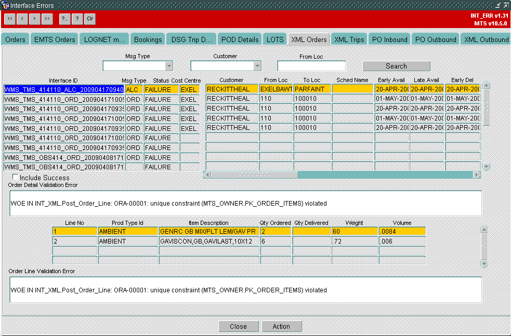The height and width of the screenshot is (336, 511).
Task: Open the PO Outbound tab
Action: click(436, 39)
